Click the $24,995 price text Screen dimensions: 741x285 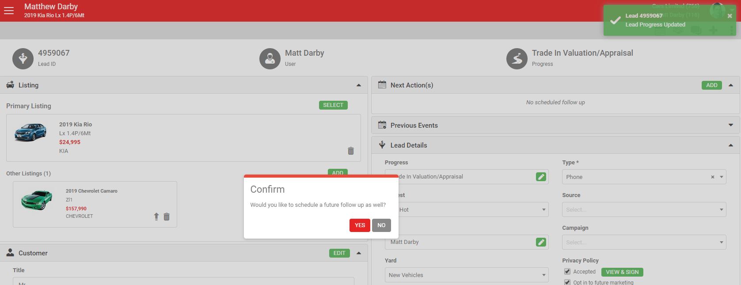(x=70, y=142)
